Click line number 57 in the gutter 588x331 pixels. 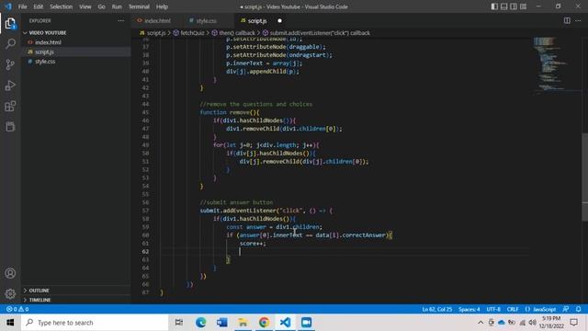(x=145, y=211)
